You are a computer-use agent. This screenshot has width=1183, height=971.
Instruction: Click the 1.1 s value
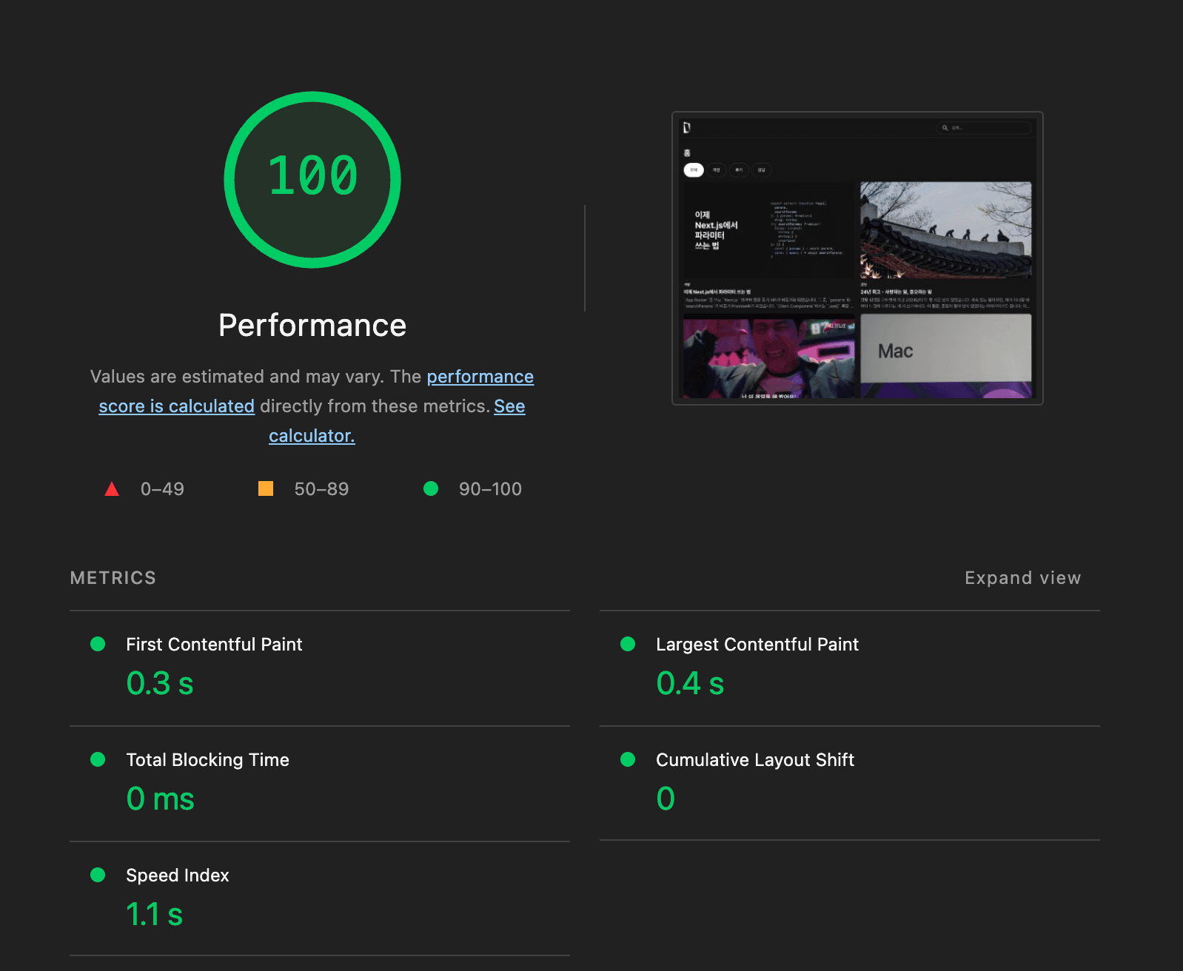(154, 914)
